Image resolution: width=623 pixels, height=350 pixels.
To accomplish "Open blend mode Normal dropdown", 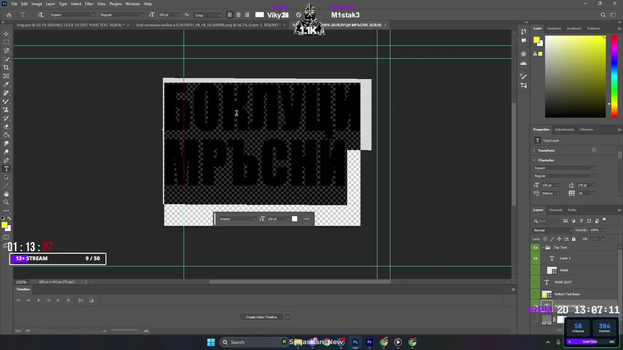I will pos(553,230).
